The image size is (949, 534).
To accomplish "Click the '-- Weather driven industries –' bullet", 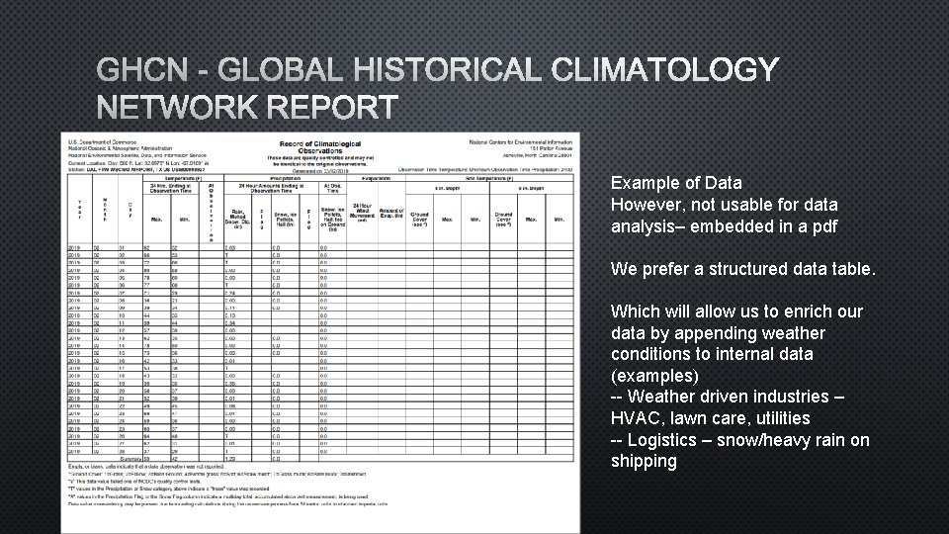I will (728, 397).
